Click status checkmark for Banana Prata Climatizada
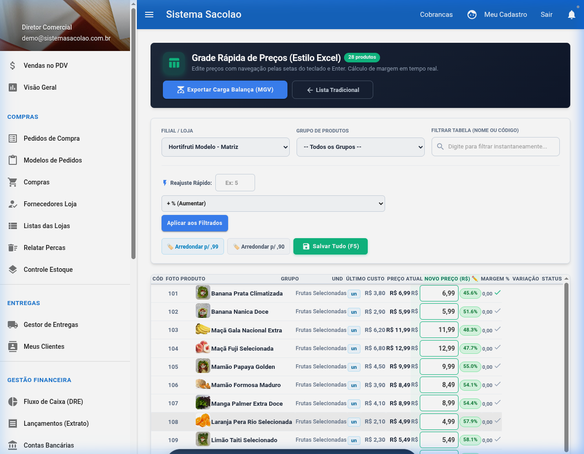584x454 pixels. (498, 293)
